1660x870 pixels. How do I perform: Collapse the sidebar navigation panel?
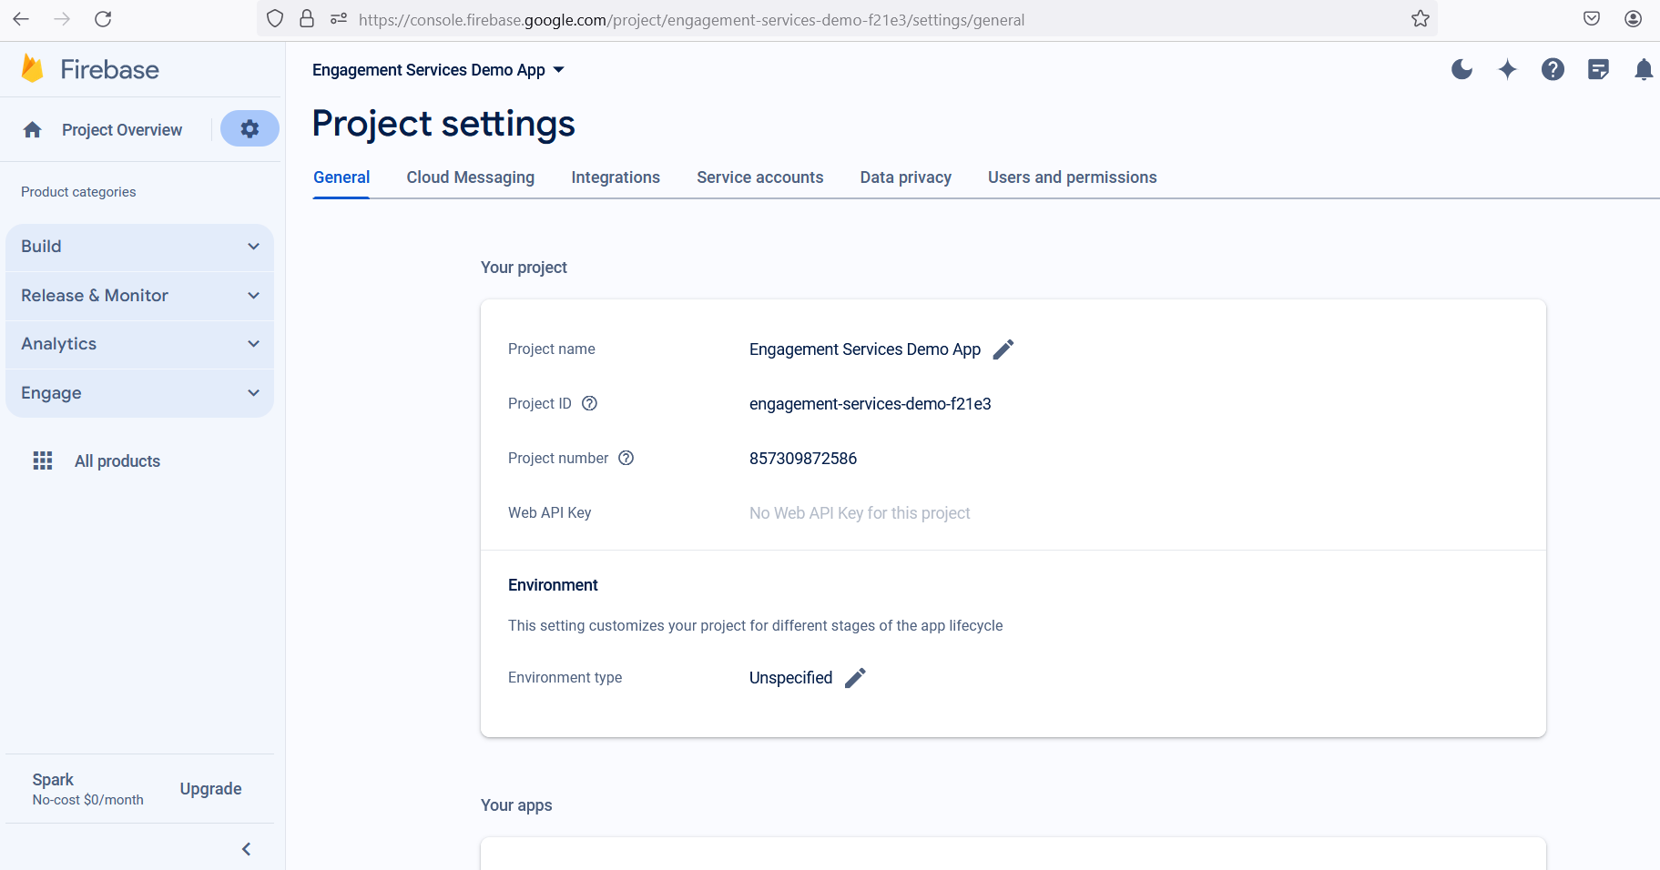[x=246, y=849]
